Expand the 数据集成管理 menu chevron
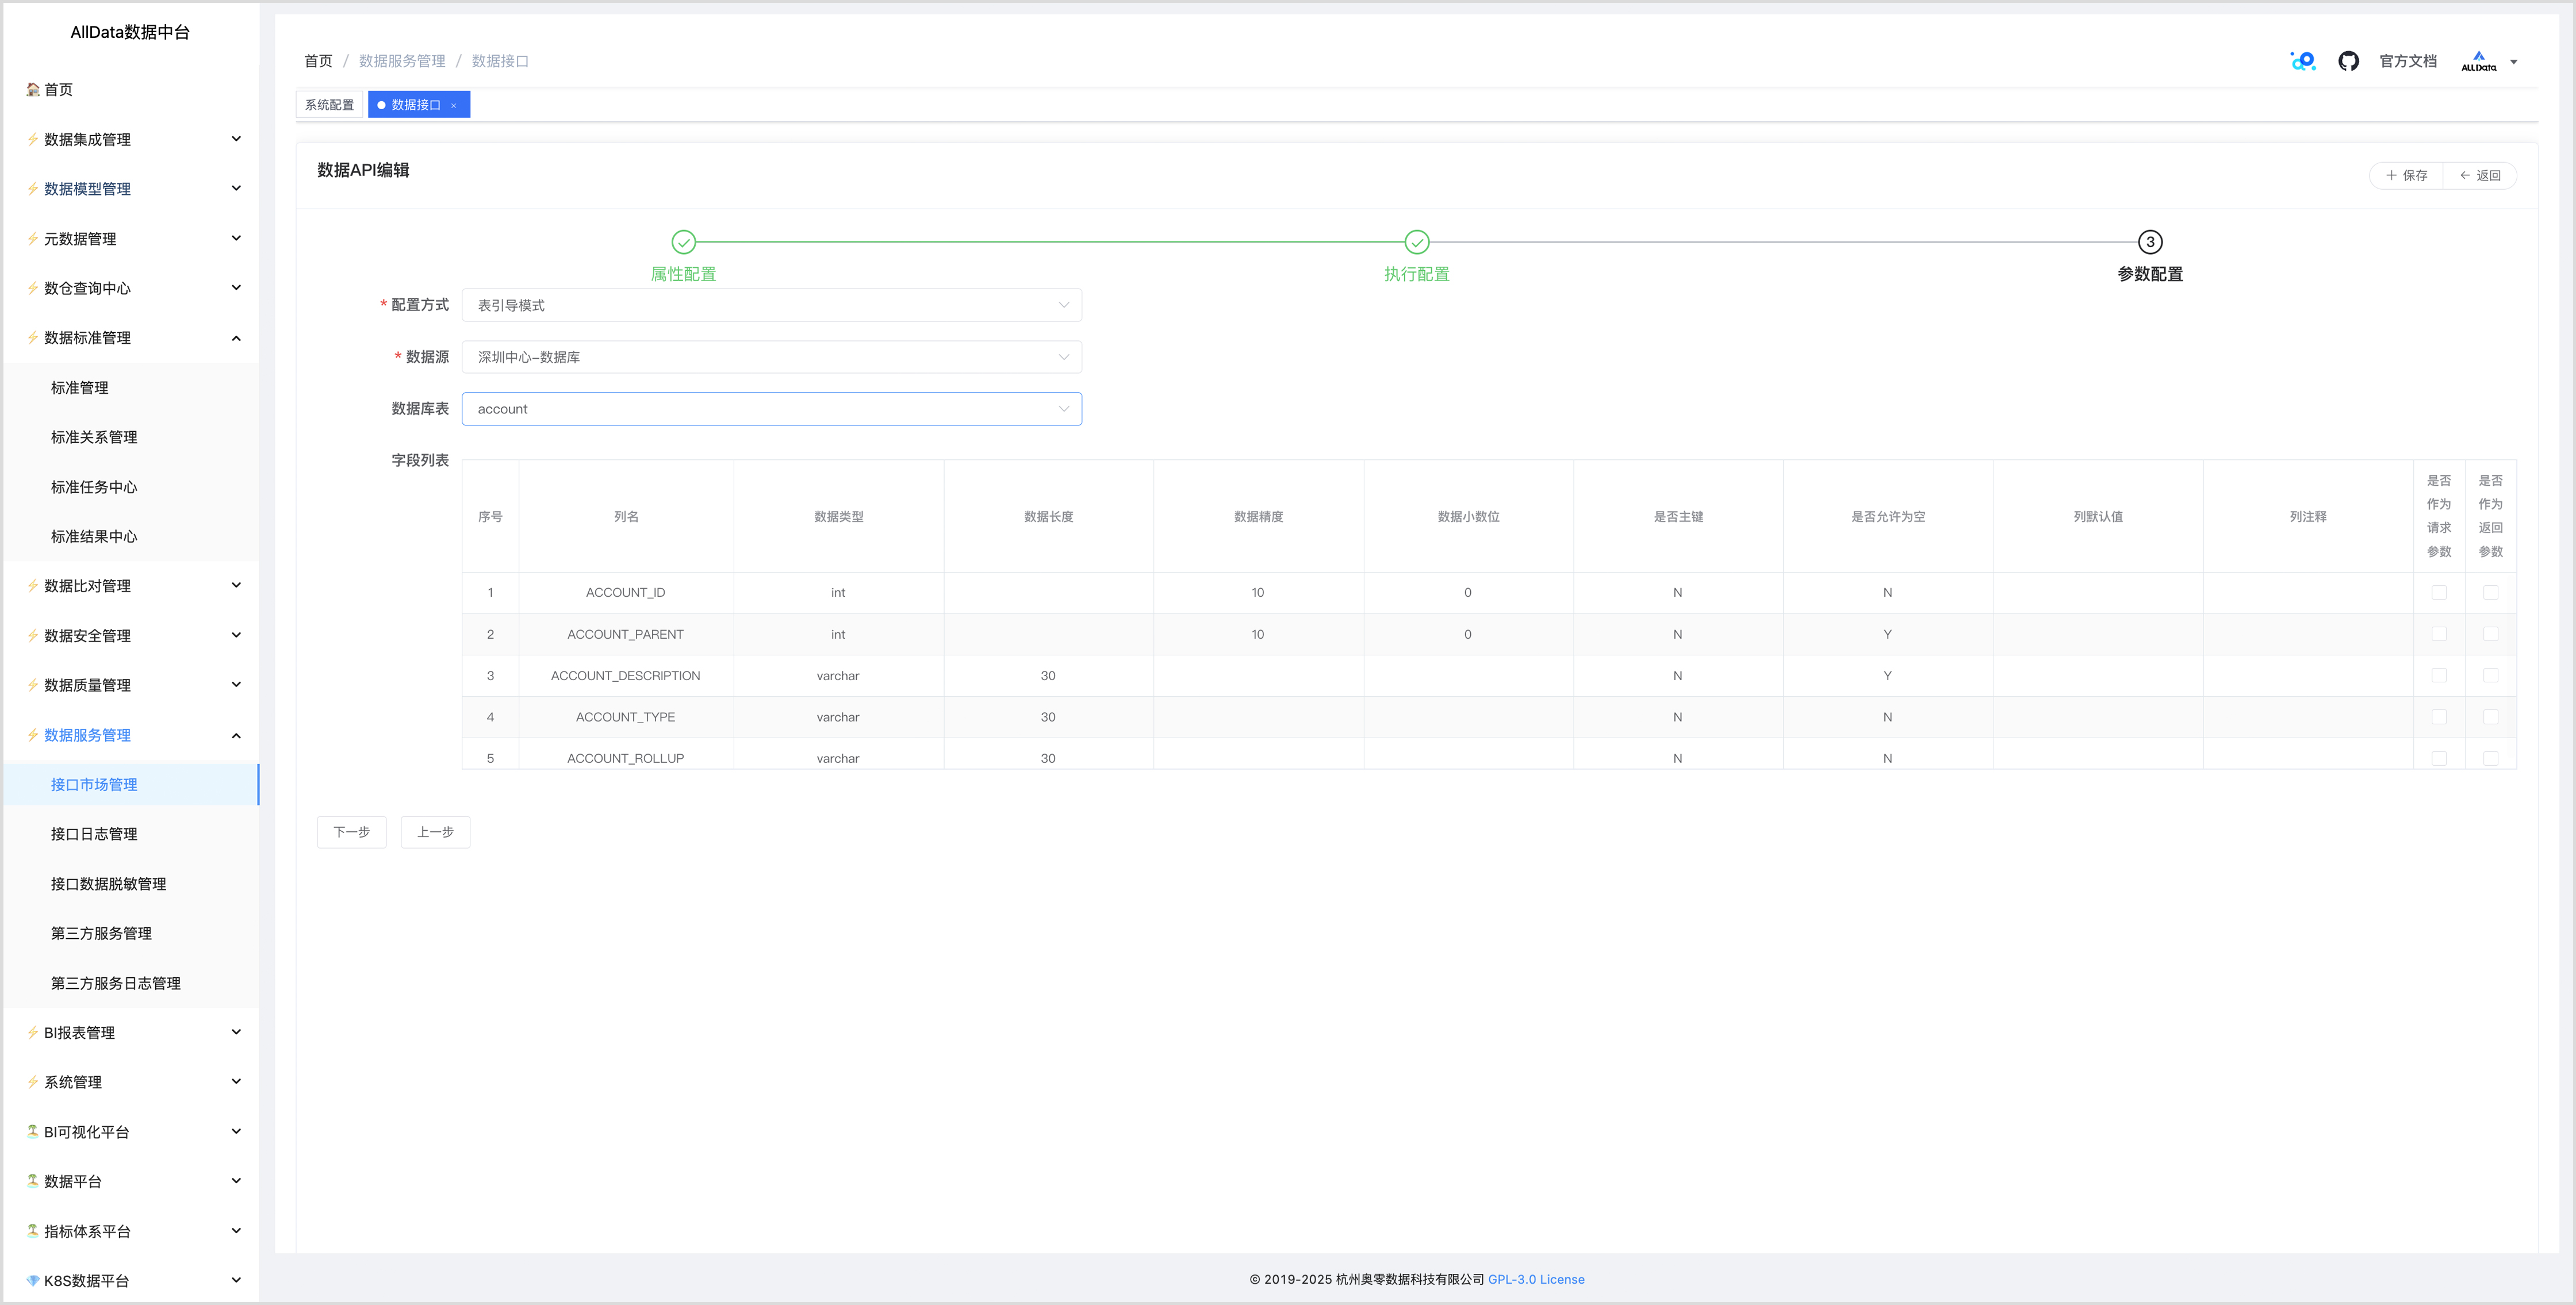The height and width of the screenshot is (1305, 2576). click(236, 139)
